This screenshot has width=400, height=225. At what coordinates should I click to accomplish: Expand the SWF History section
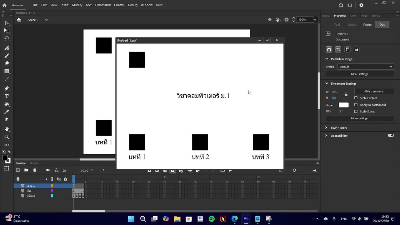click(x=326, y=127)
